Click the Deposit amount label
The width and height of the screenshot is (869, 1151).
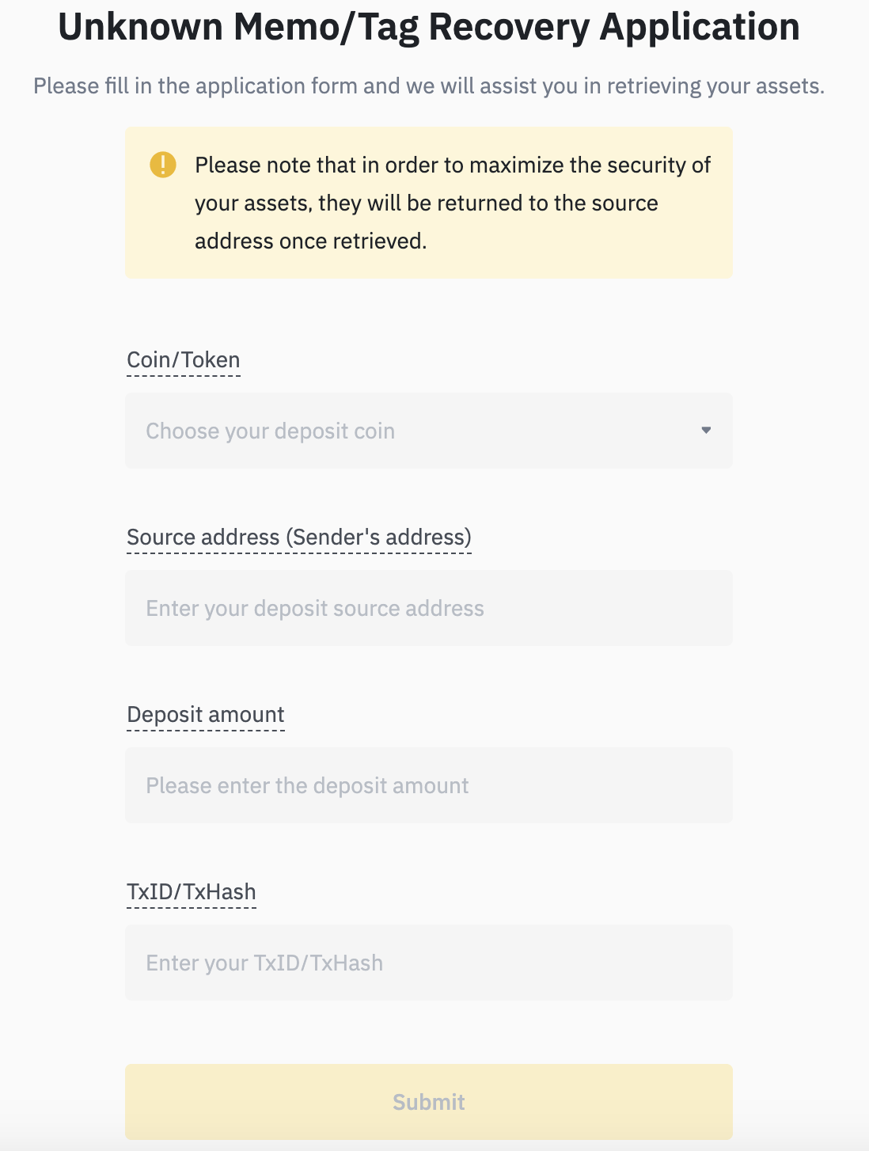coord(205,715)
